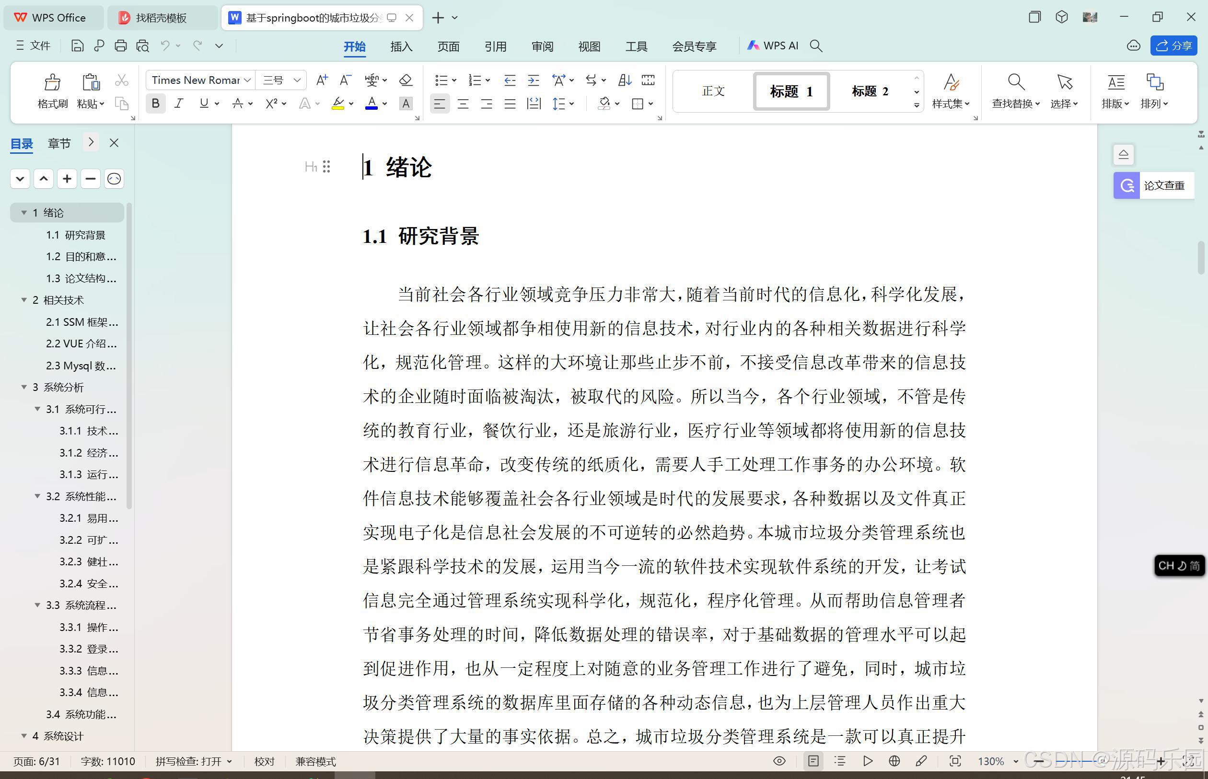Click the clear formatting eraser icon
The image size is (1208, 779).
click(x=406, y=80)
